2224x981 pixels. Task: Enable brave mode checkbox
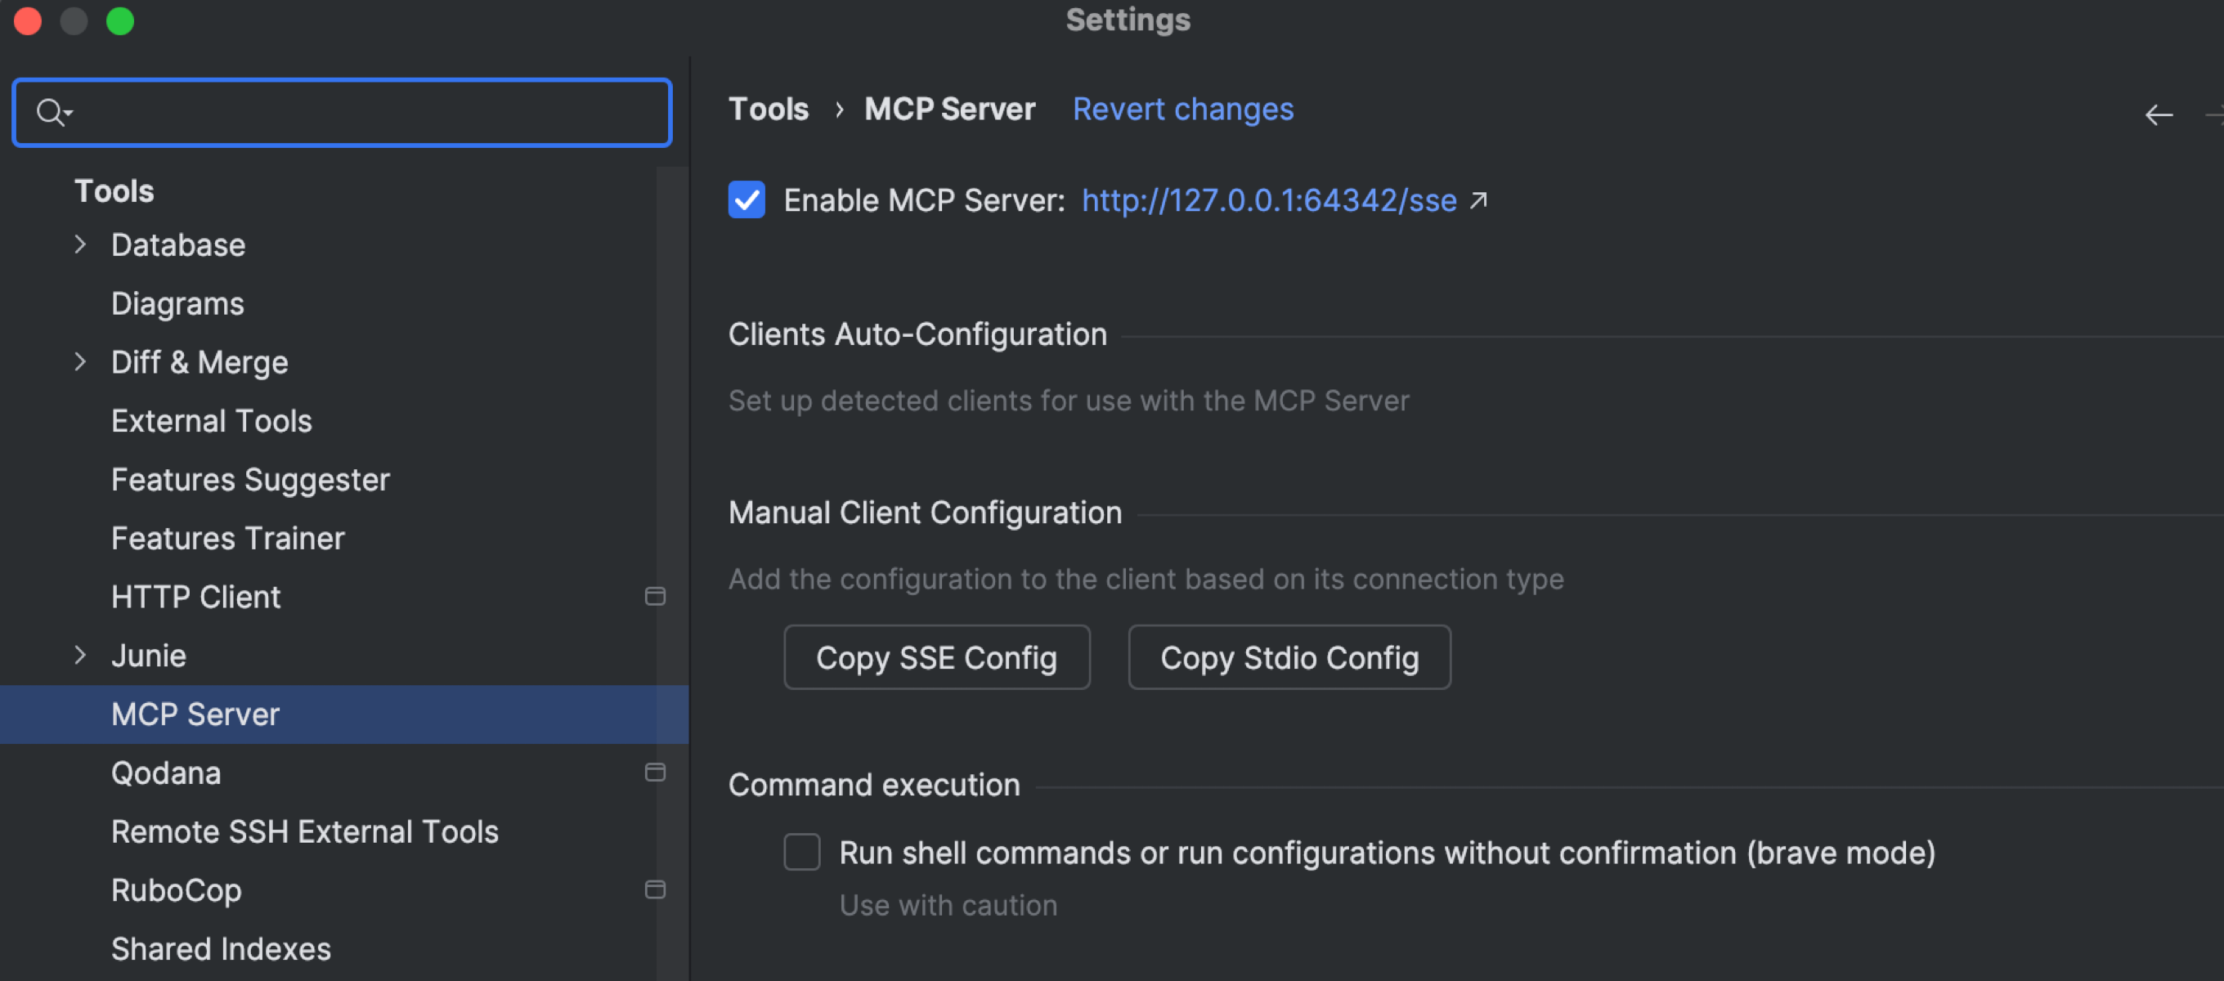pos(801,853)
